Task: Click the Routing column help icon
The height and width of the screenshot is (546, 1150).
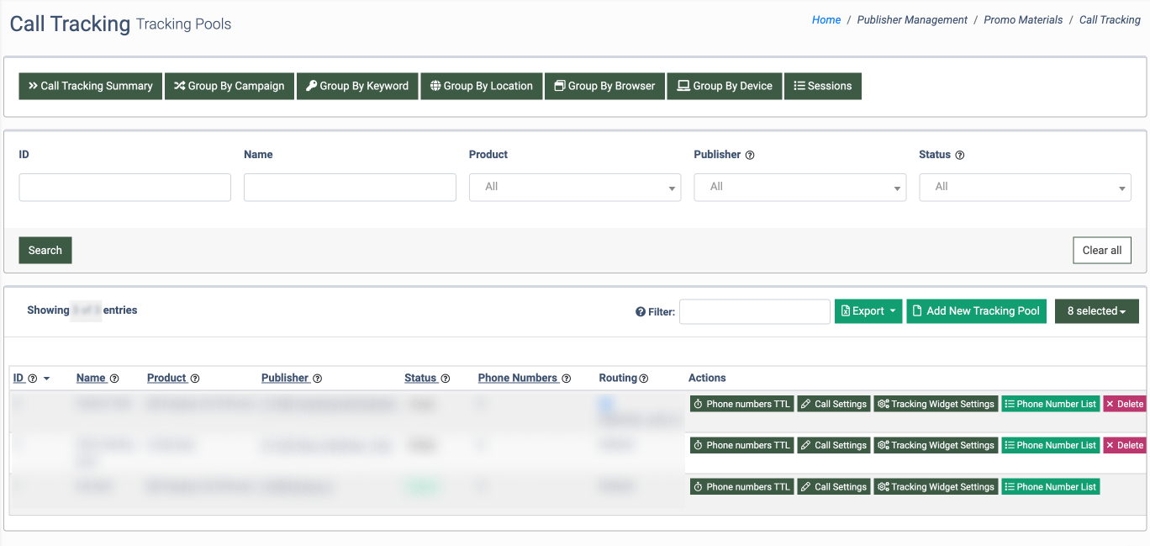Action: pos(644,379)
